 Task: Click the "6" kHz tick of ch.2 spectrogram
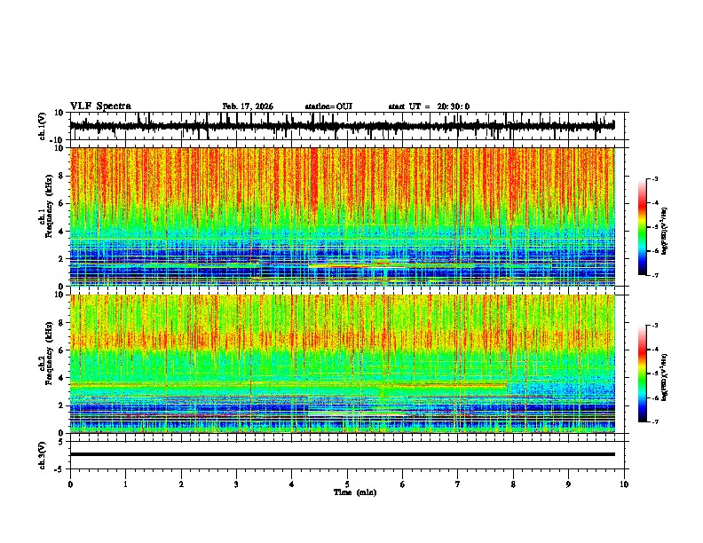pos(62,350)
